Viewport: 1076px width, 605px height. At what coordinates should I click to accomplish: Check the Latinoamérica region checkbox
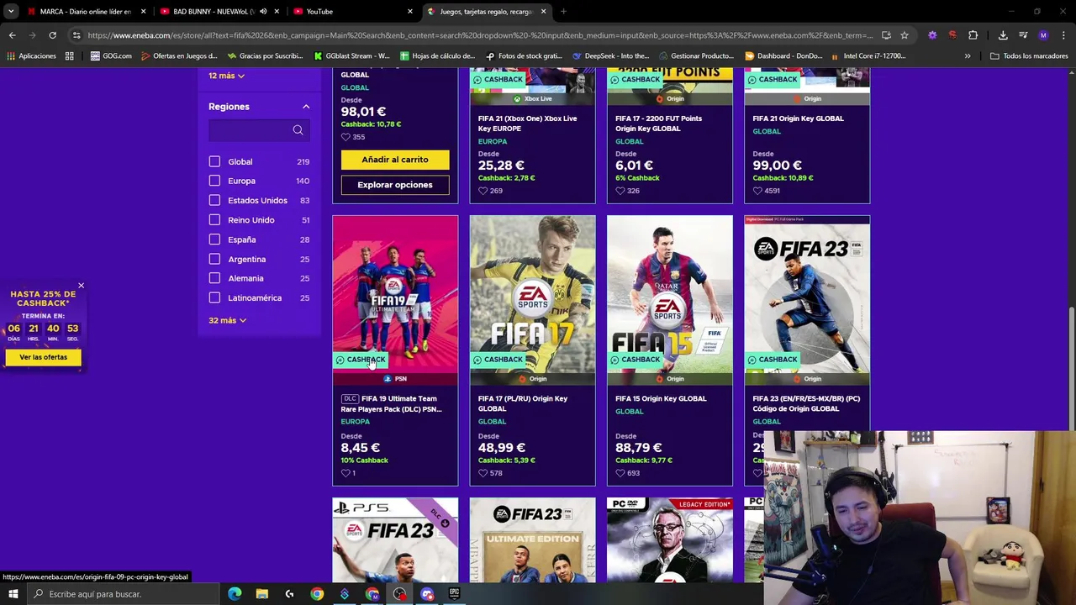click(x=214, y=297)
